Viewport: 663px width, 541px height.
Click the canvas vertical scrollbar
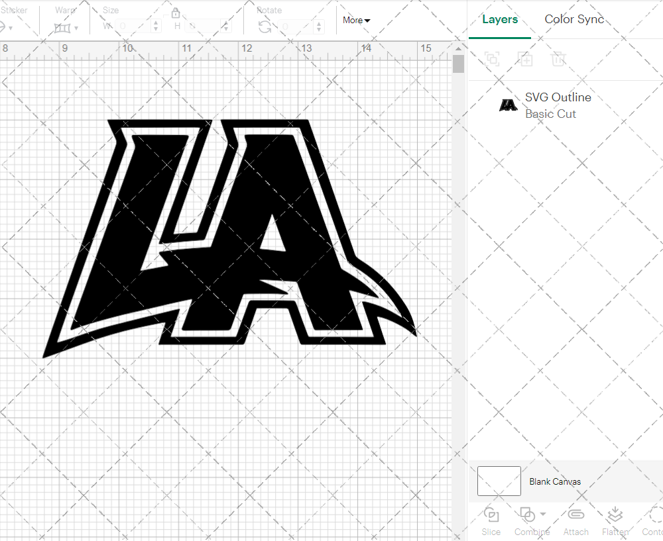458,64
